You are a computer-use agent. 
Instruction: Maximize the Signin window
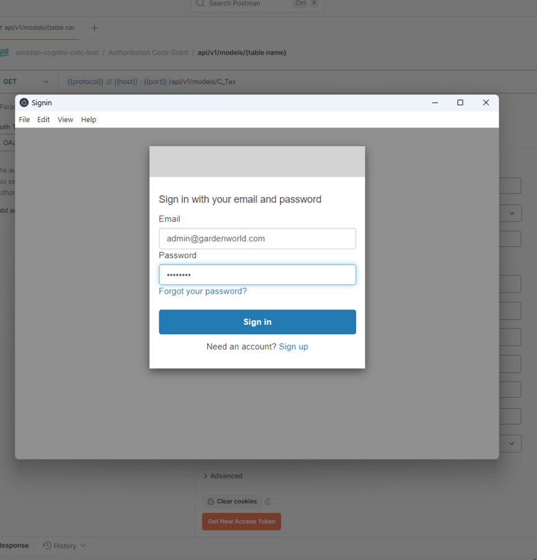(460, 103)
